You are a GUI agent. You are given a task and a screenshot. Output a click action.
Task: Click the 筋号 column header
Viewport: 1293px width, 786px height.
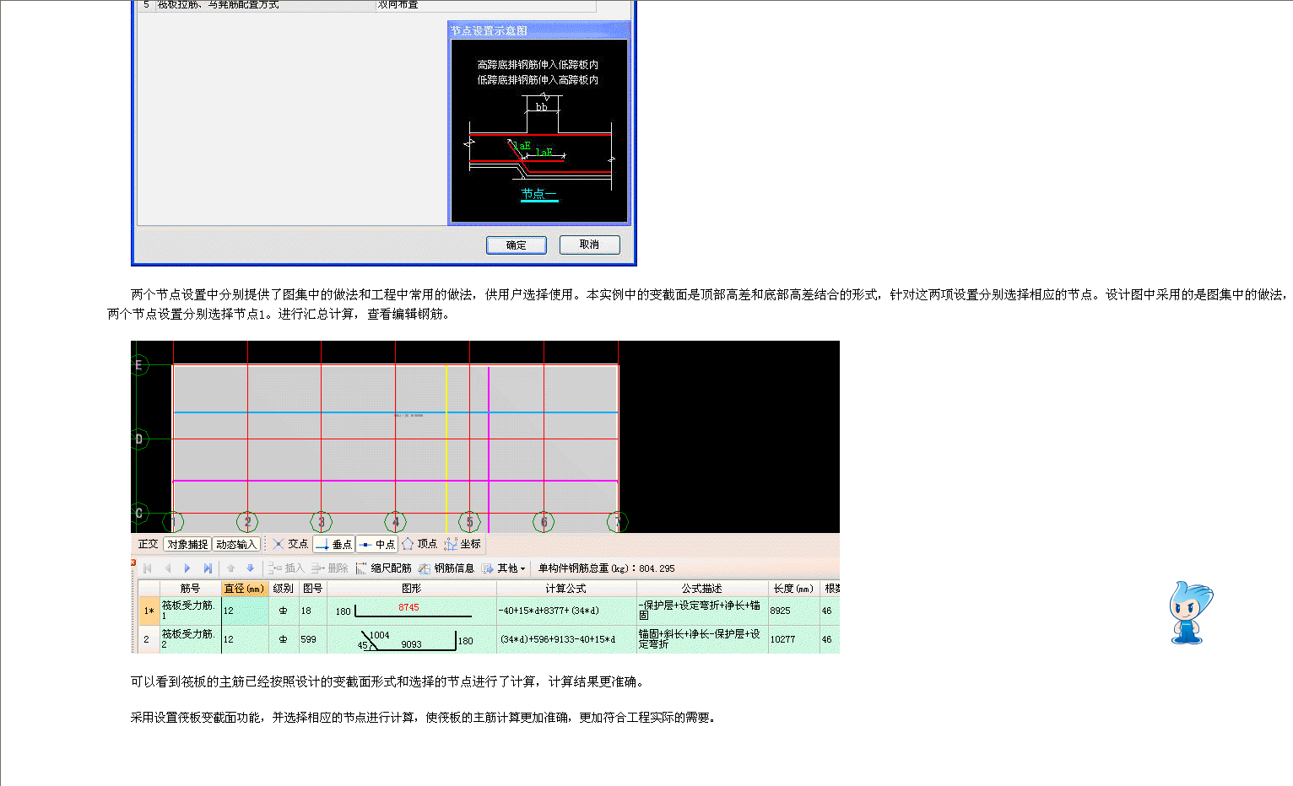point(190,589)
